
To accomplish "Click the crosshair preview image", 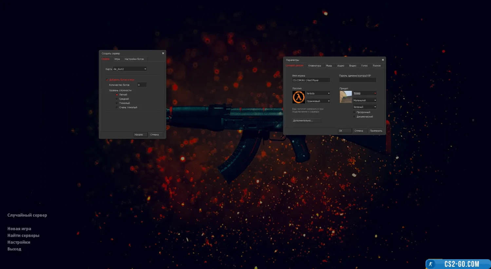I will [x=346, y=97].
